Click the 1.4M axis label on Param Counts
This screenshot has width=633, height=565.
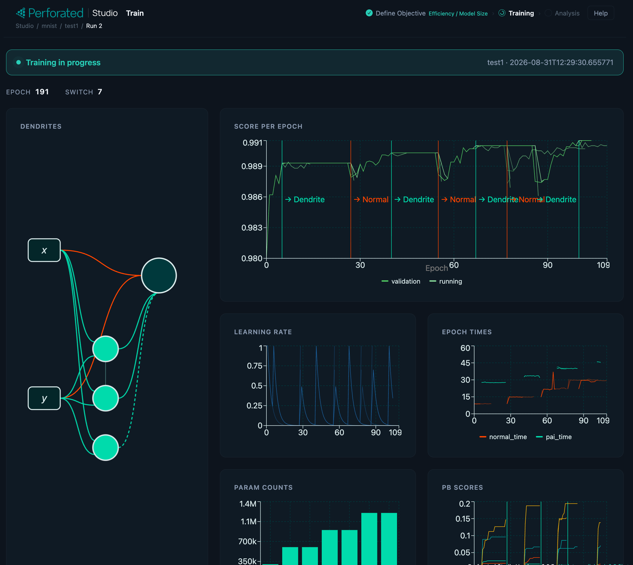pos(248,504)
